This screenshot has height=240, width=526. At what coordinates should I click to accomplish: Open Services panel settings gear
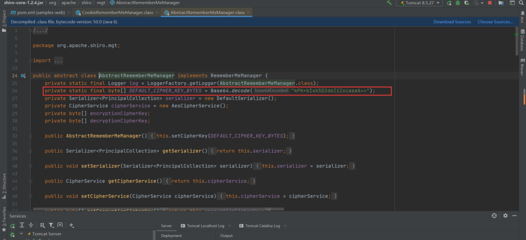coord(505,216)
